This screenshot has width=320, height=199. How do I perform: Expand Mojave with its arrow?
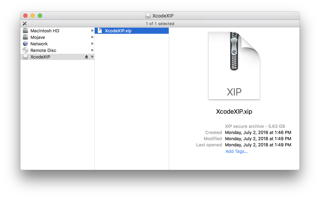(x=92, y=37)
